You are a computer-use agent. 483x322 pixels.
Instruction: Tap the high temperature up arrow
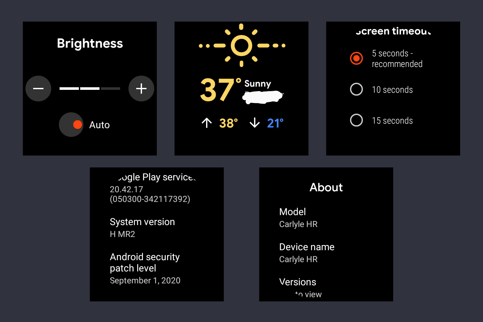click(x=207, y=123)
